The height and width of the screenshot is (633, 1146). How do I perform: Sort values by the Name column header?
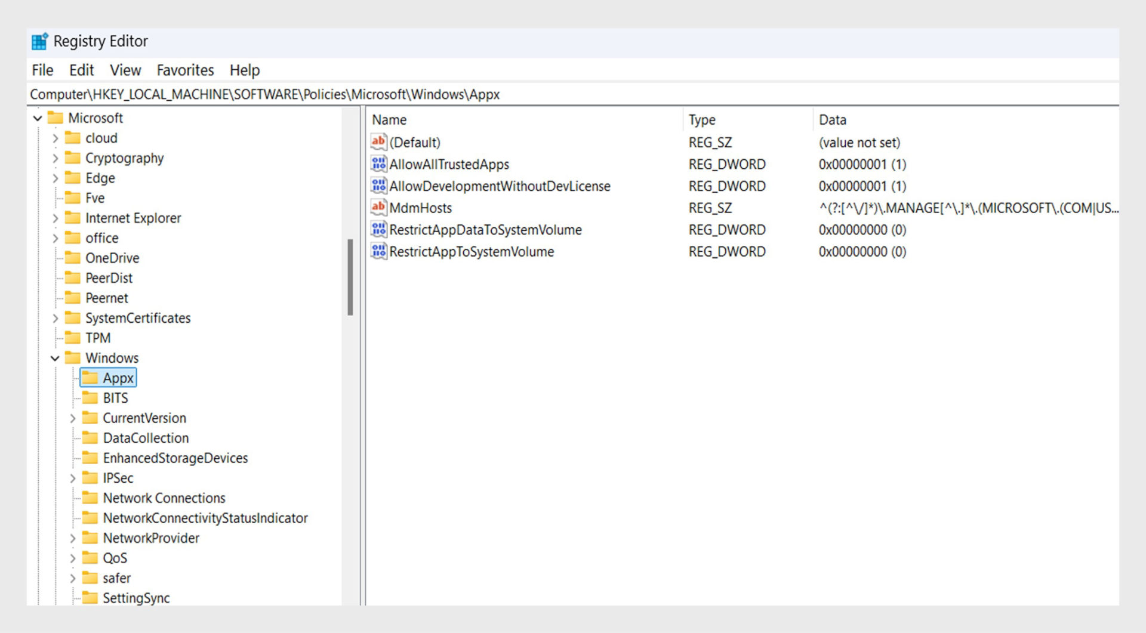click(x=389, y=119)
